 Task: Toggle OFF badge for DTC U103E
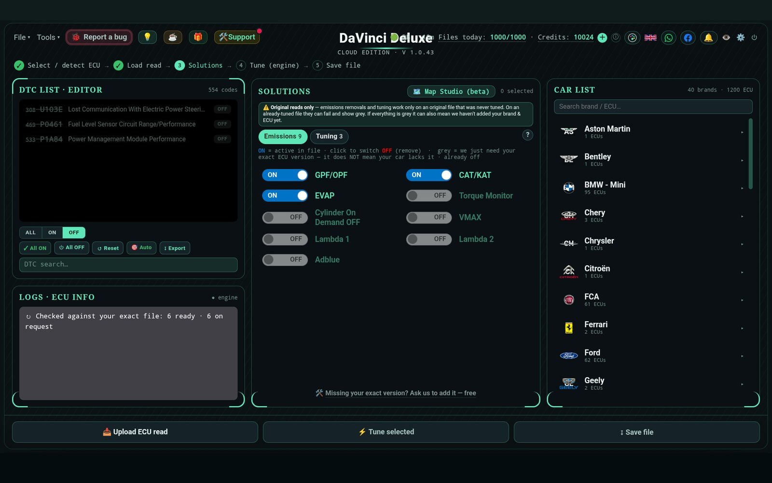click(222, 109)
